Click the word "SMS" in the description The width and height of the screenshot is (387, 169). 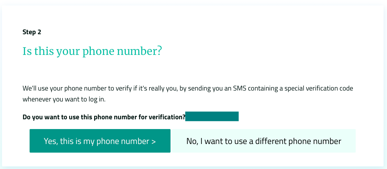point(240,88)
